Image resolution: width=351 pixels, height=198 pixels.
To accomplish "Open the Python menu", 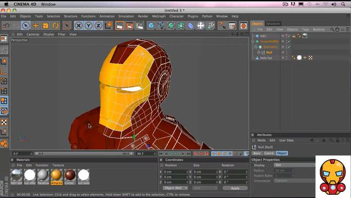I will 207,16.
